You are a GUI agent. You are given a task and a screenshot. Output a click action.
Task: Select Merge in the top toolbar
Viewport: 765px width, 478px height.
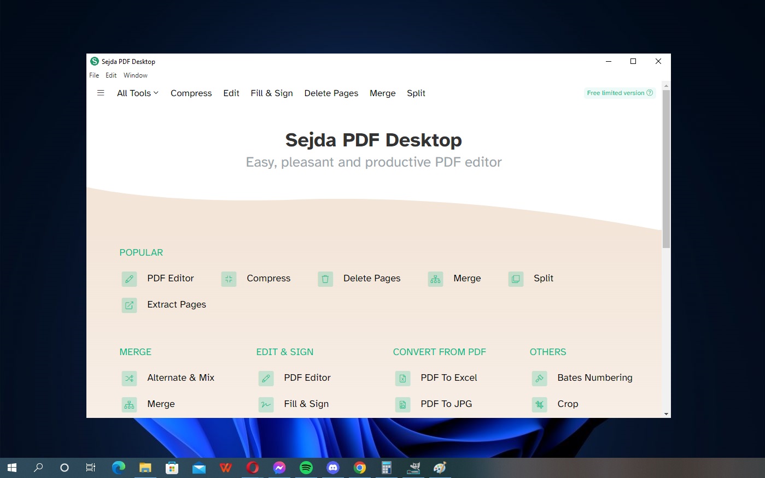[x=382, y=93]
